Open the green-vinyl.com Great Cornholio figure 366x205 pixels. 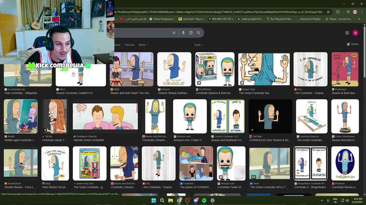click(x=89, y=163)
